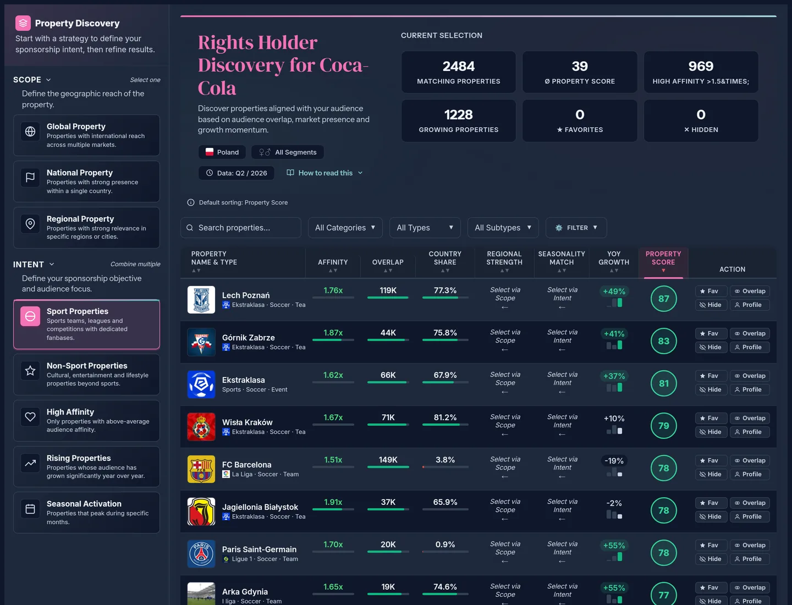Click the Search properties input field
Image resolution: width=792 pixels, height=605 pixels.
(241, 228)
